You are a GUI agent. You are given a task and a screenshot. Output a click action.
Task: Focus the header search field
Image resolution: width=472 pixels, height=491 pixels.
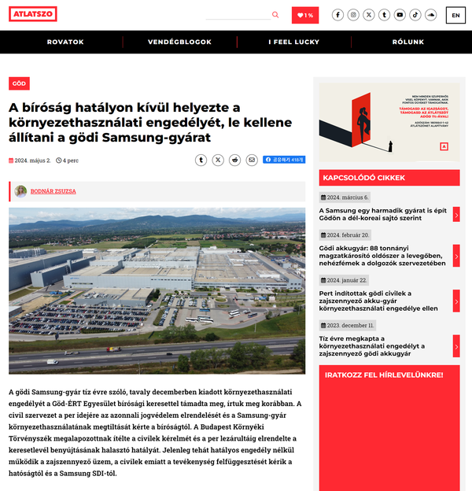[238, 15]
